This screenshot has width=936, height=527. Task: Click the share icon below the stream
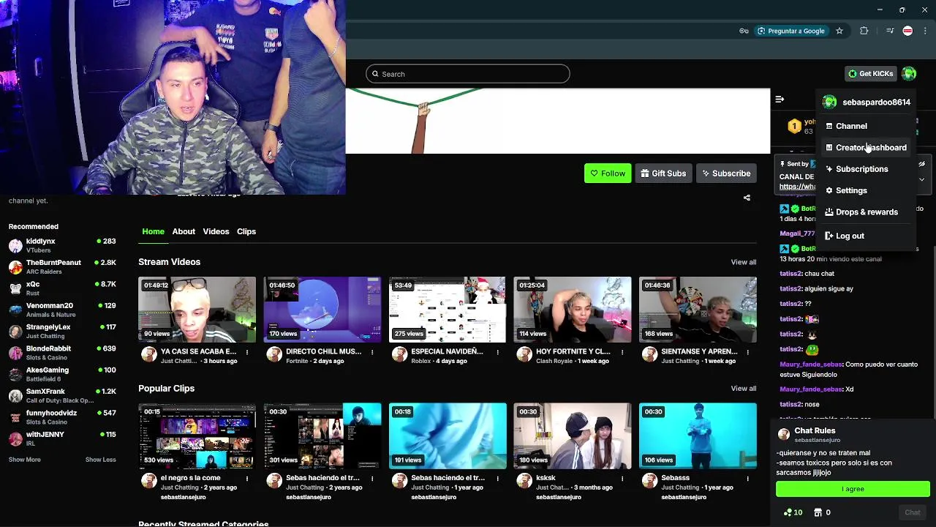tap(747, 198)
